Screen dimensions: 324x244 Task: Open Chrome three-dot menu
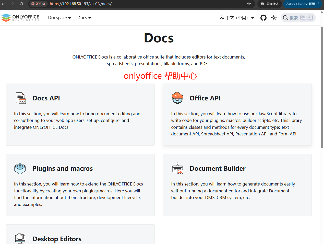click(x=318, y=4)
